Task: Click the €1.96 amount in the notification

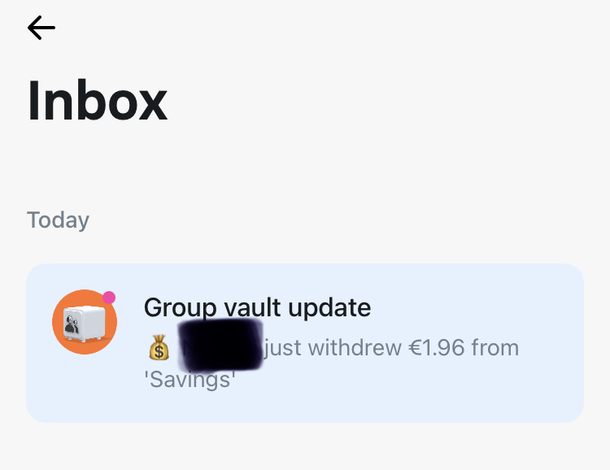Action: (437, 347)
